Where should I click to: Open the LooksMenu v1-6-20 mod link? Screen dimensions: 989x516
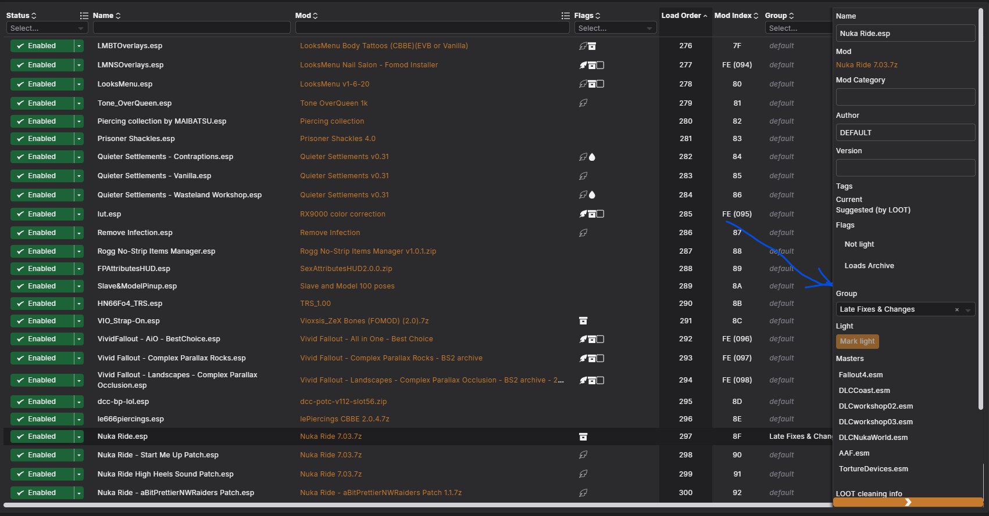click(x=334, y=84)
